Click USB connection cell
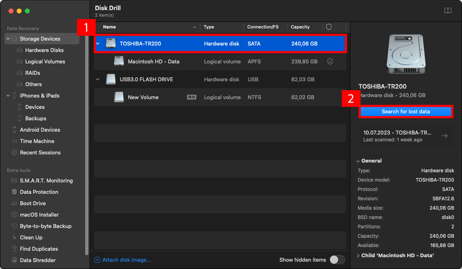This screenshot has width=462, height=269. click(253, 79)
